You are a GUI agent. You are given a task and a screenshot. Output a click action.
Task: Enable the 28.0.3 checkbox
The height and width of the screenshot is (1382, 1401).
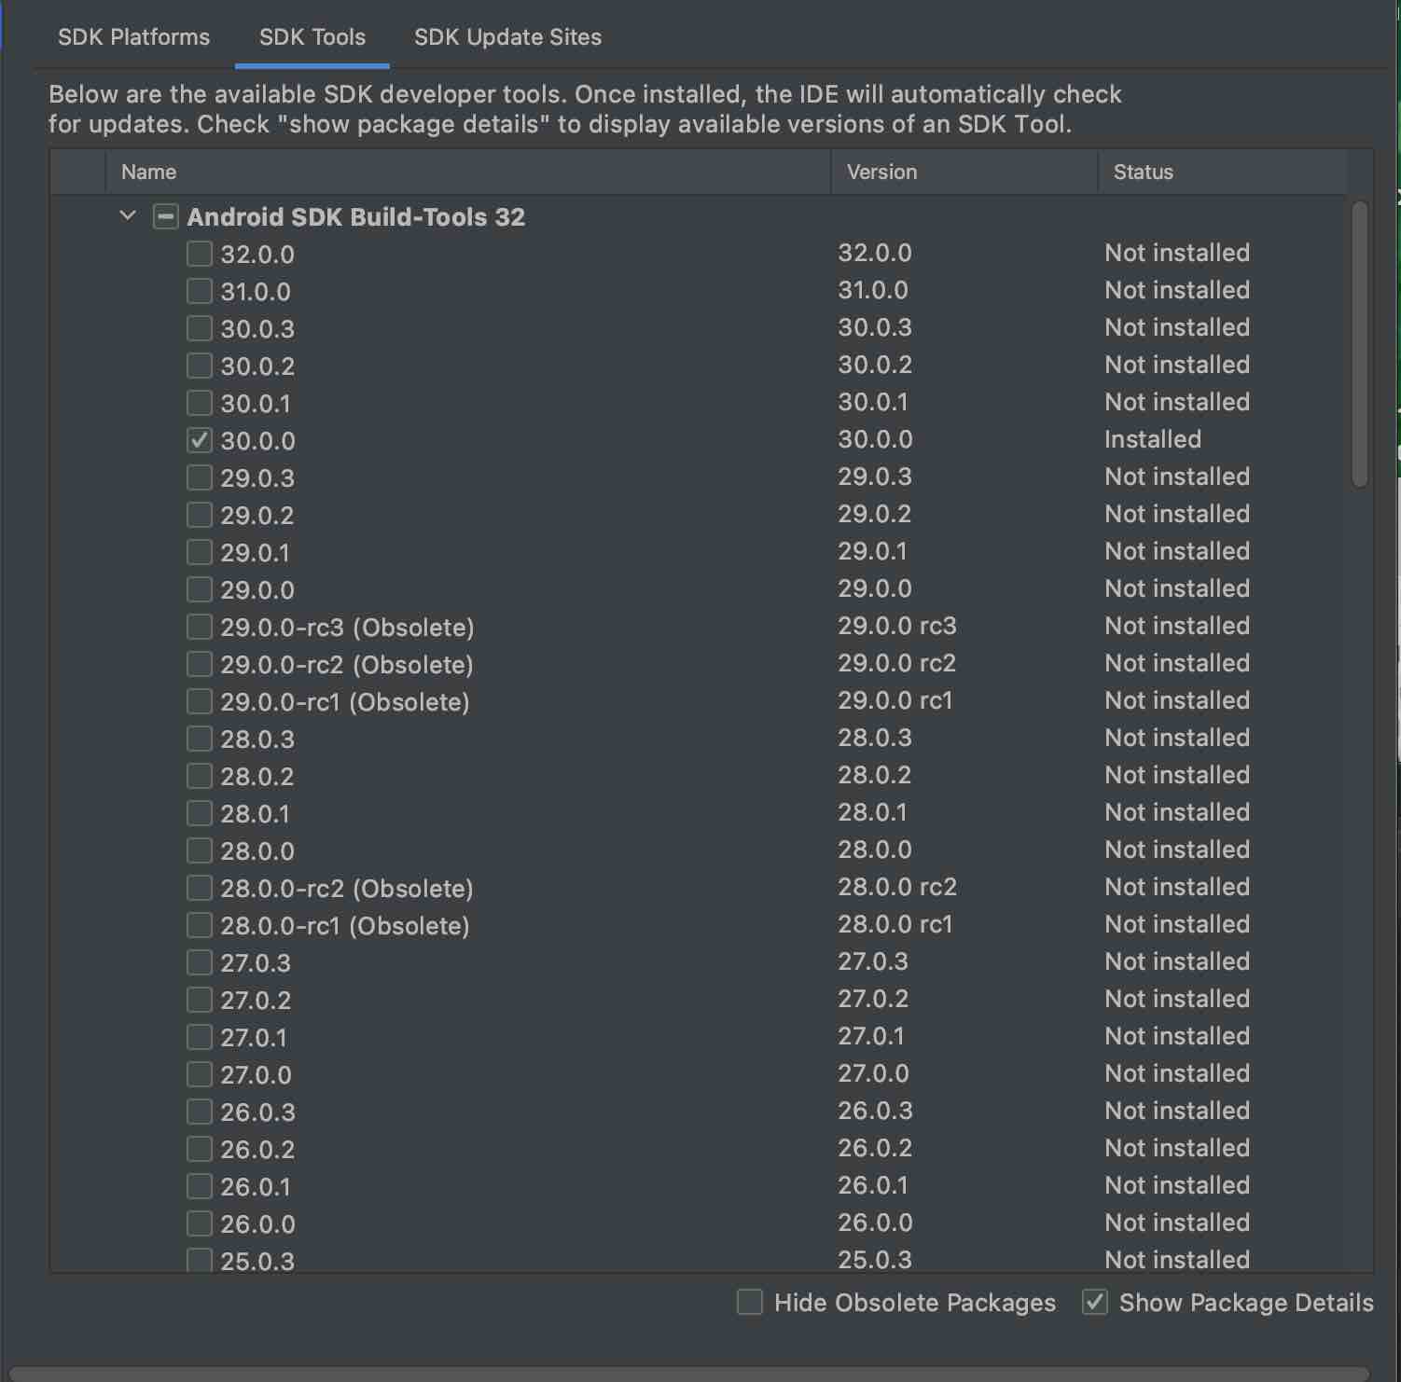tap(199, 739)
